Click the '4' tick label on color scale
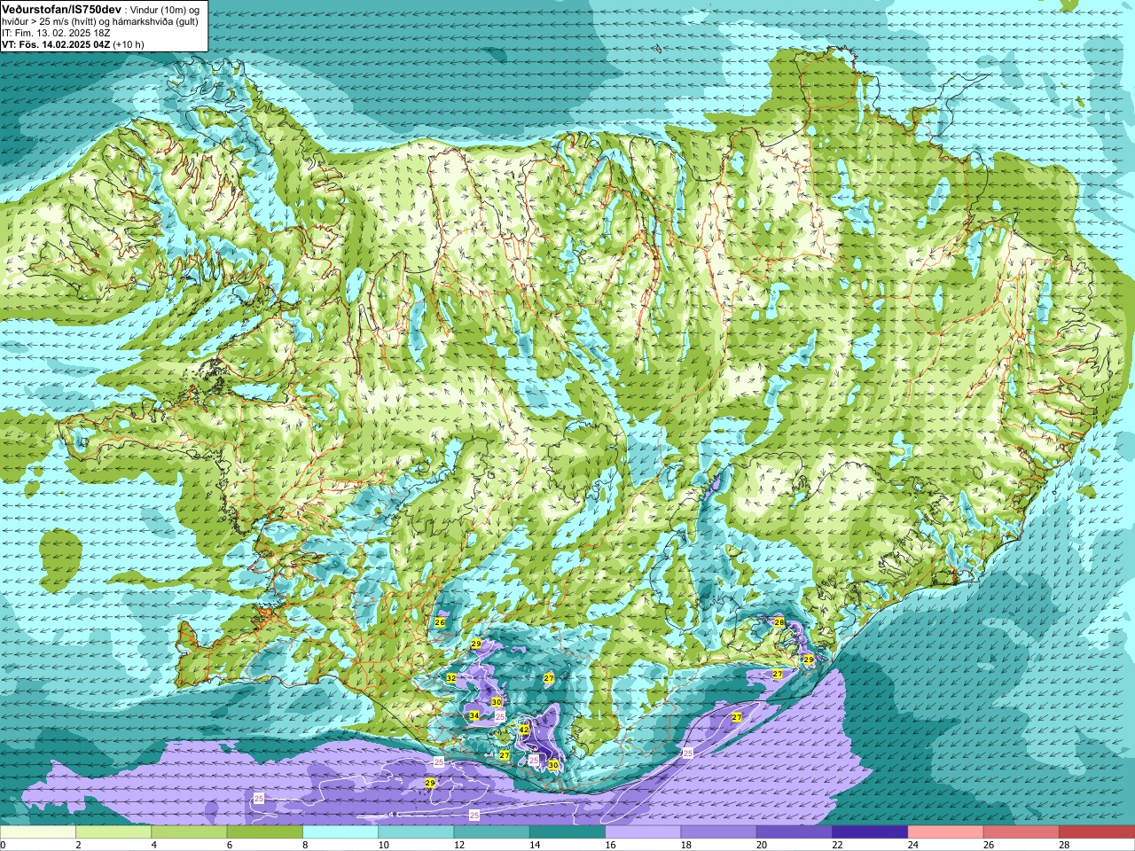 153,846
